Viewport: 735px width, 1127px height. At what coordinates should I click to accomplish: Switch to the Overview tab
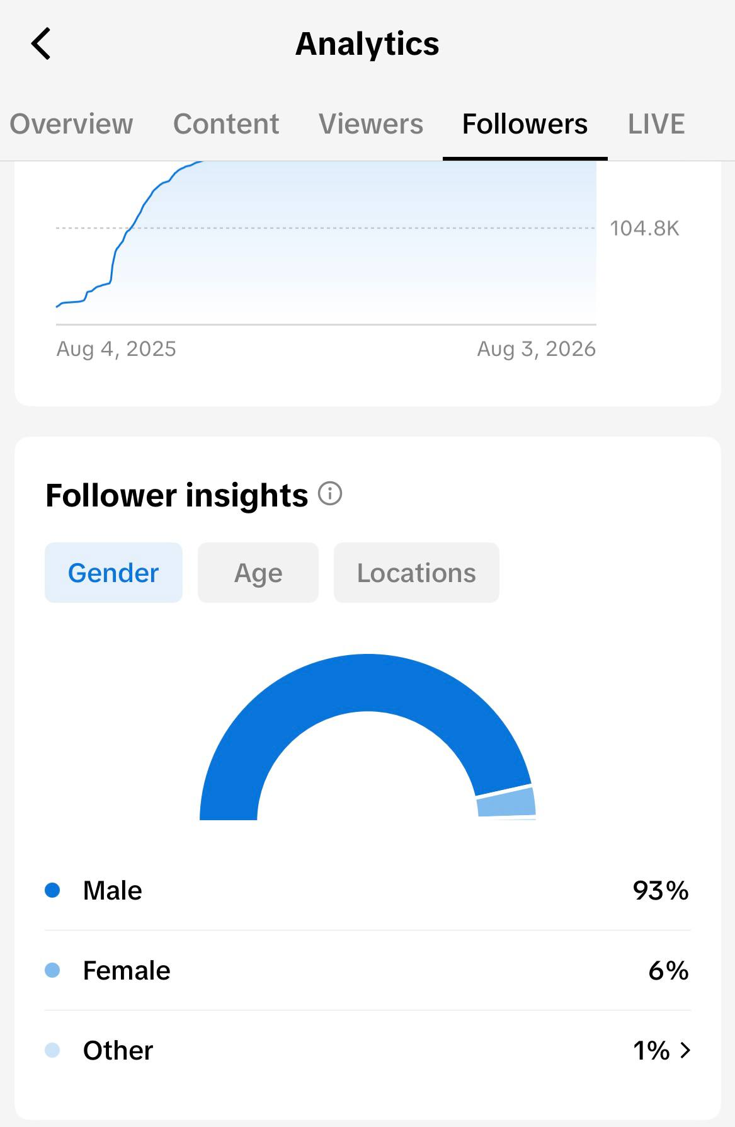pyautogui.click(x=71, y=124)
